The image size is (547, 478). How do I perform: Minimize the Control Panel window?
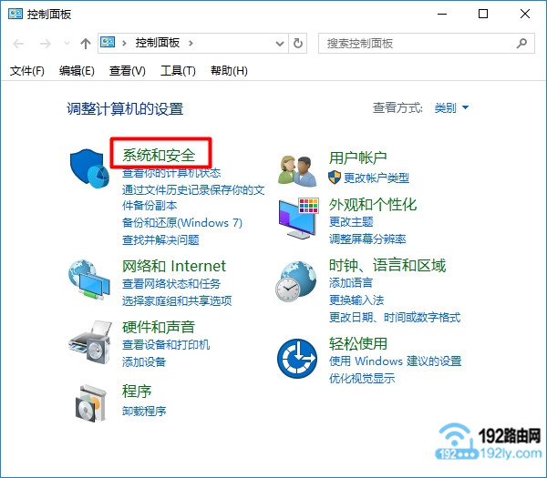click(442, 14)
